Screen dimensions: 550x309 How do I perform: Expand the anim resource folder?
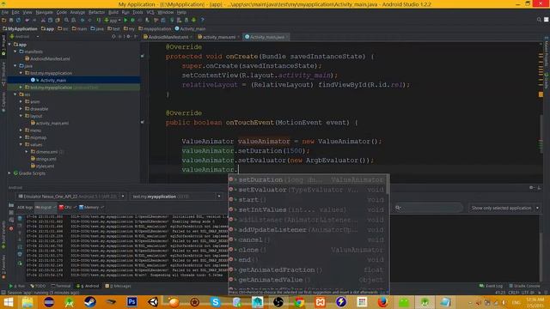tap(21, 101)
